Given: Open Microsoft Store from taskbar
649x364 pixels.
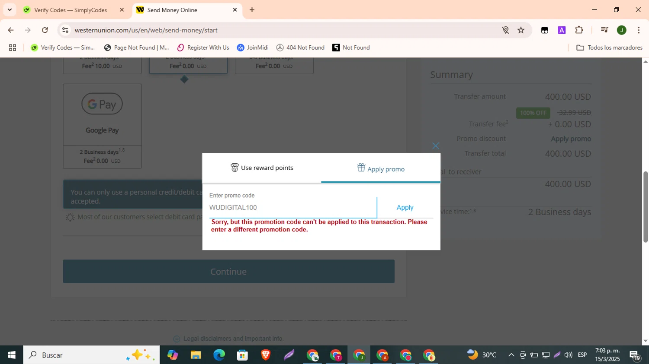Looking at the screenshot, I should point(242,355).
